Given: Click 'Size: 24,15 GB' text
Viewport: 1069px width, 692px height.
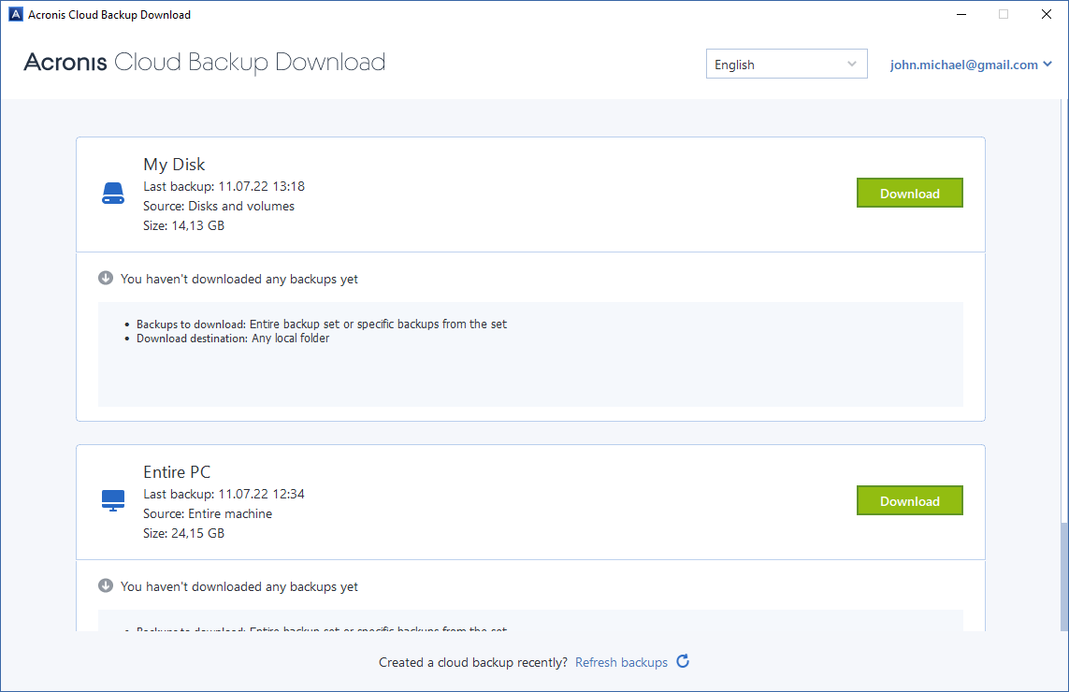Looking at the screenshot, I should [183, 533].
